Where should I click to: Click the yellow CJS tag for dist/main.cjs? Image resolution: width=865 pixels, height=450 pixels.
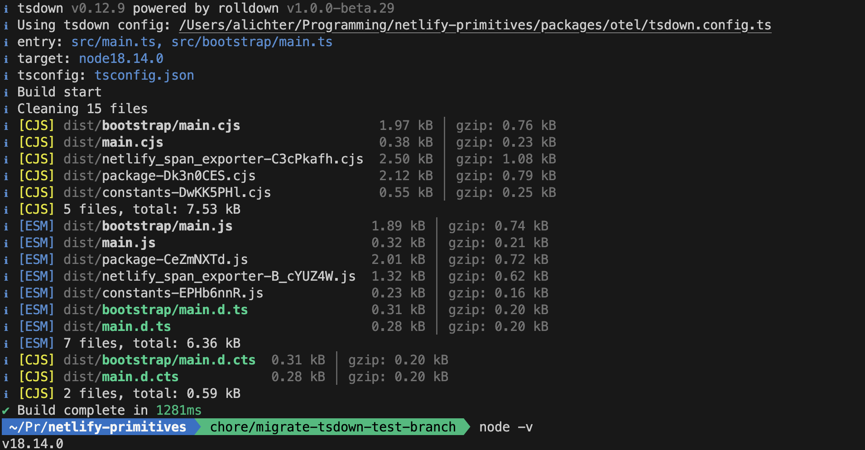36,142
